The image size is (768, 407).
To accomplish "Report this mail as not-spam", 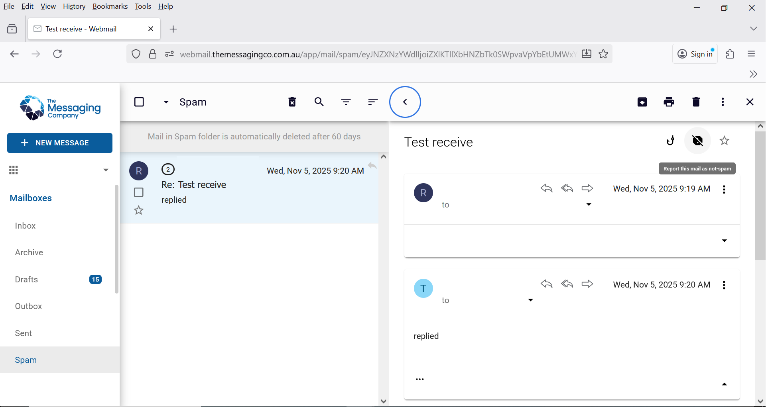I will tap(698, 141).
